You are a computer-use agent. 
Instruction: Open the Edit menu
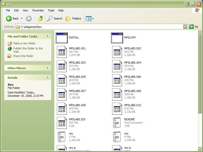click(16, 10)
